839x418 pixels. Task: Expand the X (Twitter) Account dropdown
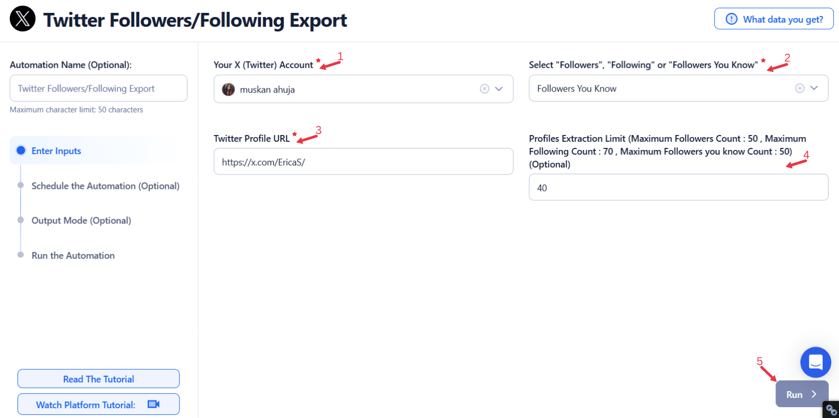(x=499, y=89)
